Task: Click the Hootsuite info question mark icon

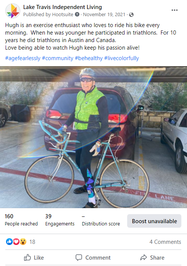Action: [77, 14]
